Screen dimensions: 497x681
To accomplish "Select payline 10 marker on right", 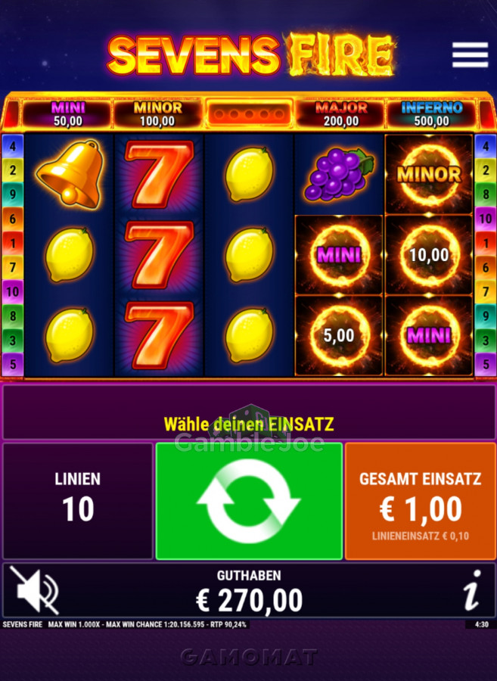I will pyautogui.click(x=486, y=219).
